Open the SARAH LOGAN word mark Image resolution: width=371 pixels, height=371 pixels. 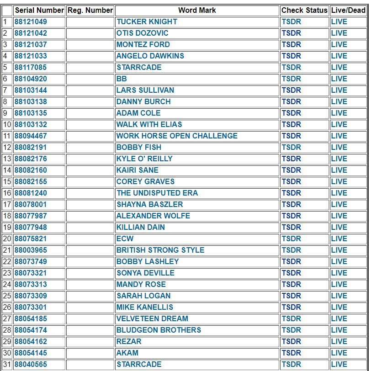tap(143, 296)
